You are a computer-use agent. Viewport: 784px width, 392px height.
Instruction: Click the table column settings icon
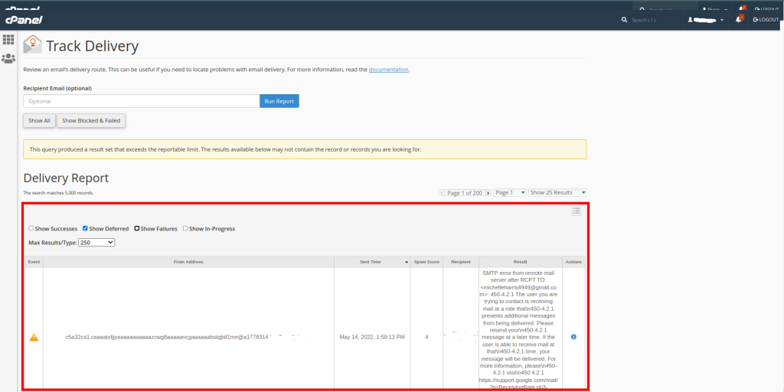click(x=577, y=211)
